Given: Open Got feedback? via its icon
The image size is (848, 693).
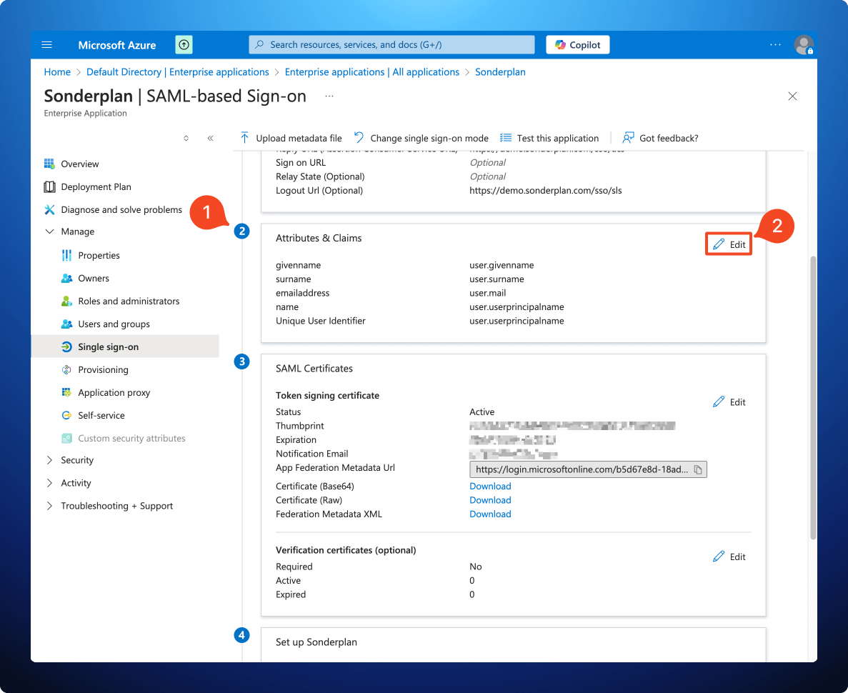Looking at the screenshot, I should pos(627,137).
